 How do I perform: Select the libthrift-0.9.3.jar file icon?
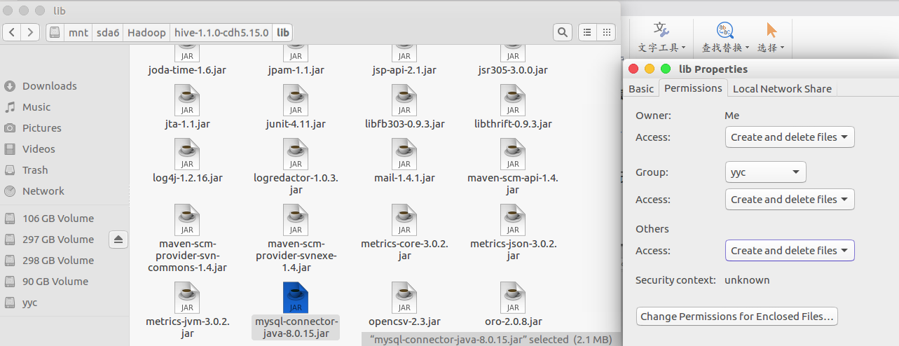pyautogui.click(x=513, y=100)
